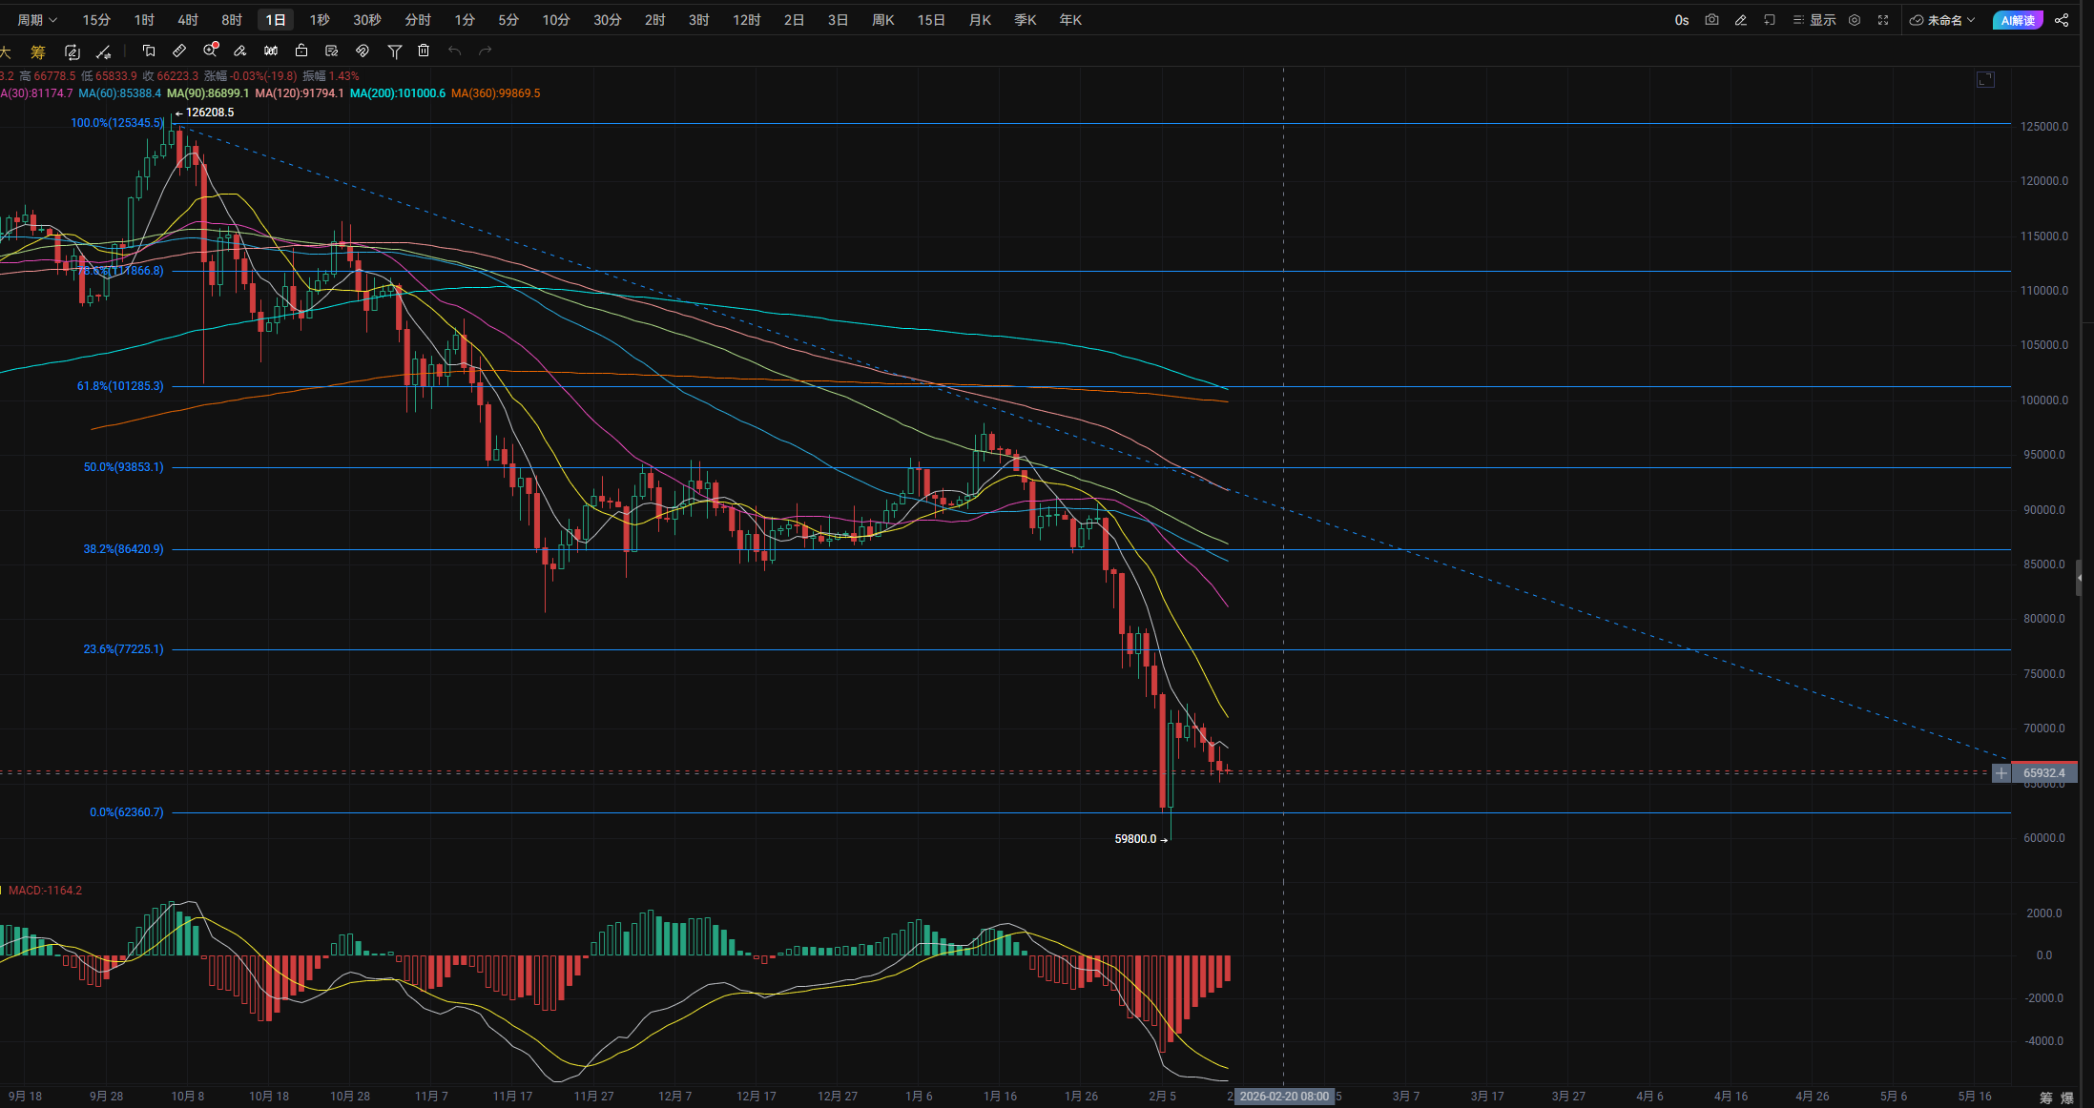The height and width of the screenshot is (1108, 2094).
Task: Click the trash delete drawings icon
Action: [x=425, y=51]
